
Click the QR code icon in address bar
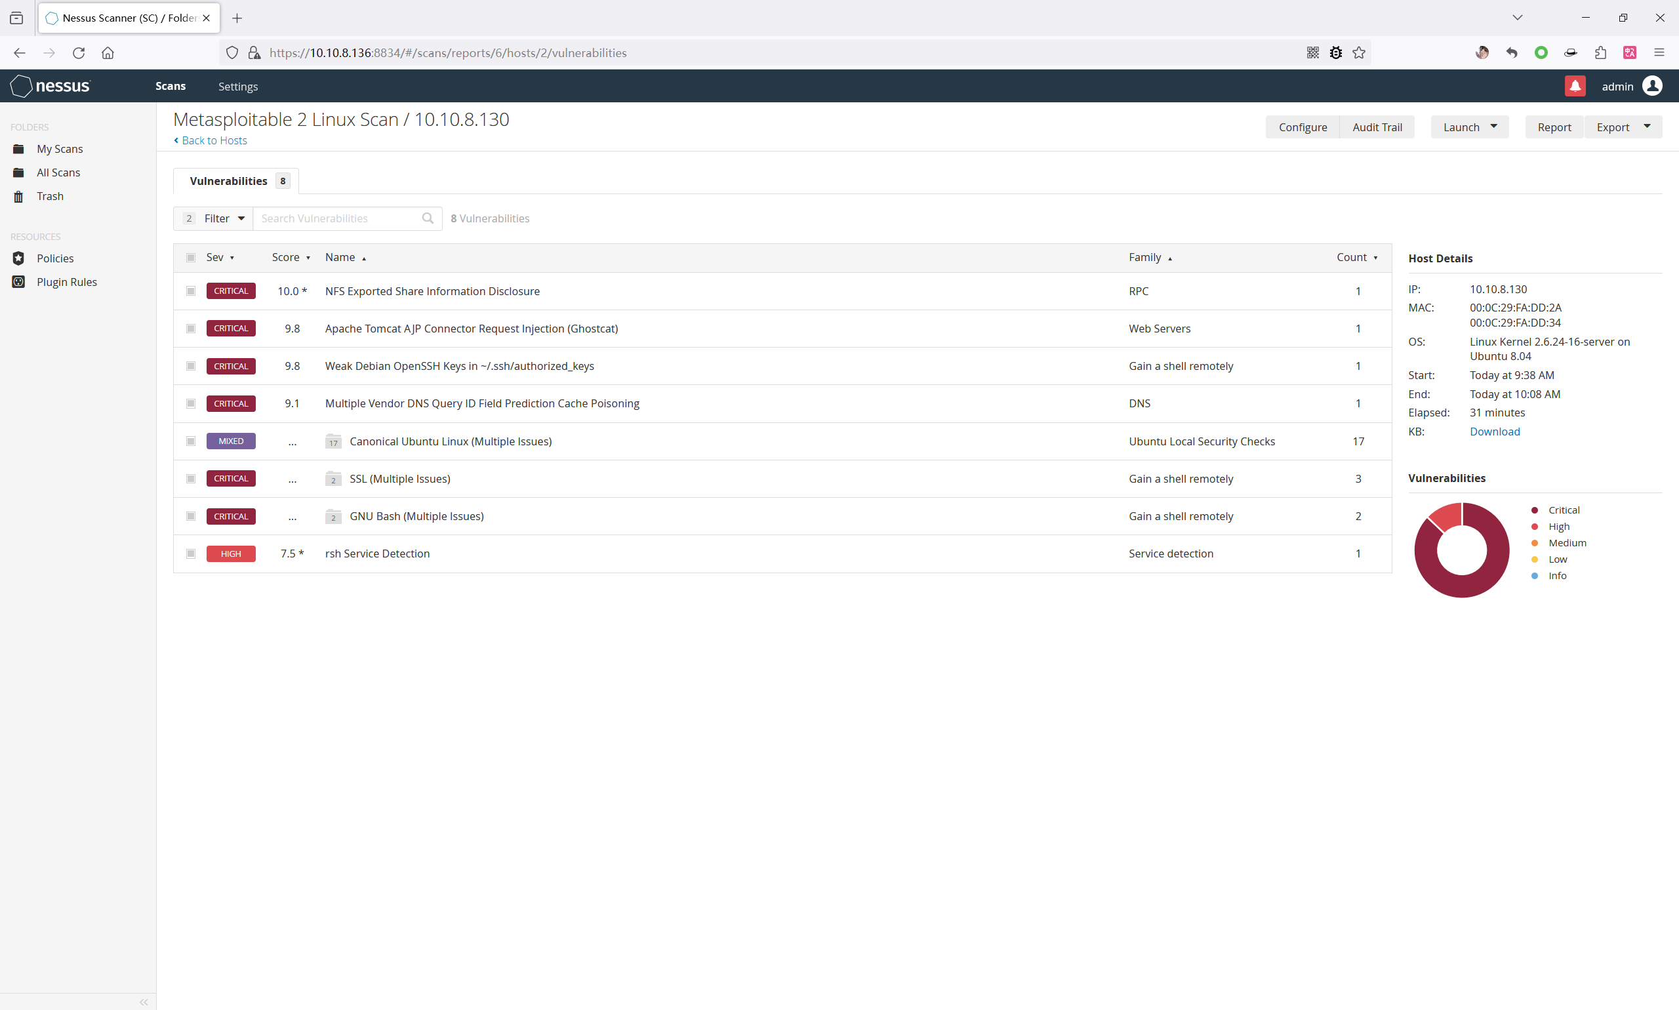[x=1313, y=53]
